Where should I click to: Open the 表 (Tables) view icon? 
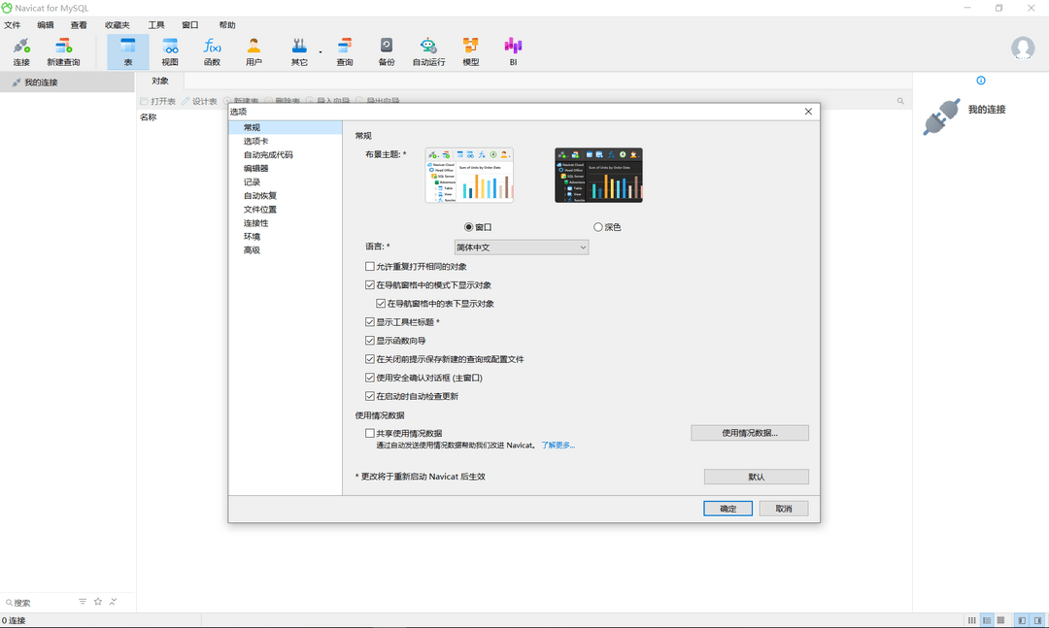[x=127, y=50]
